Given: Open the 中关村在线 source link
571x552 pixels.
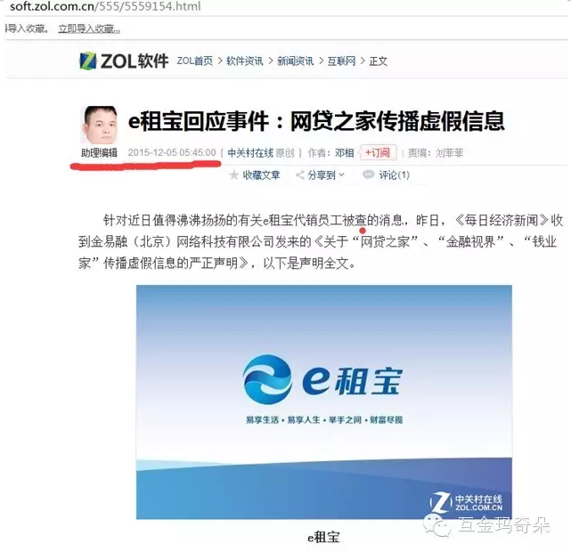Looking at the screenshot, I should tap(250, 153).
